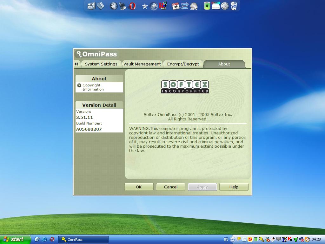Click the red cube tray icon
This screenshot has width=325, height=244.
coord(250,240)
